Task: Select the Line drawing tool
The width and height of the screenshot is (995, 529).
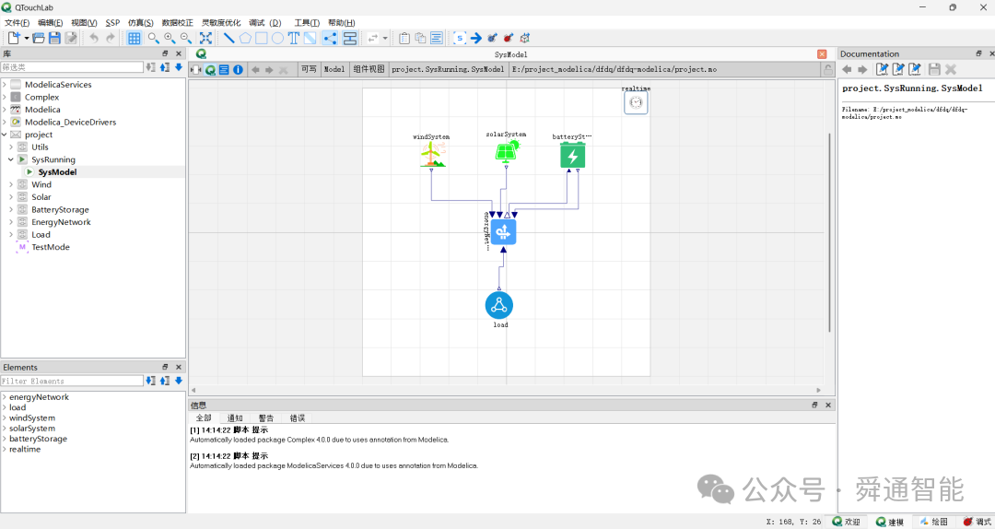Action: pos(229,38)
